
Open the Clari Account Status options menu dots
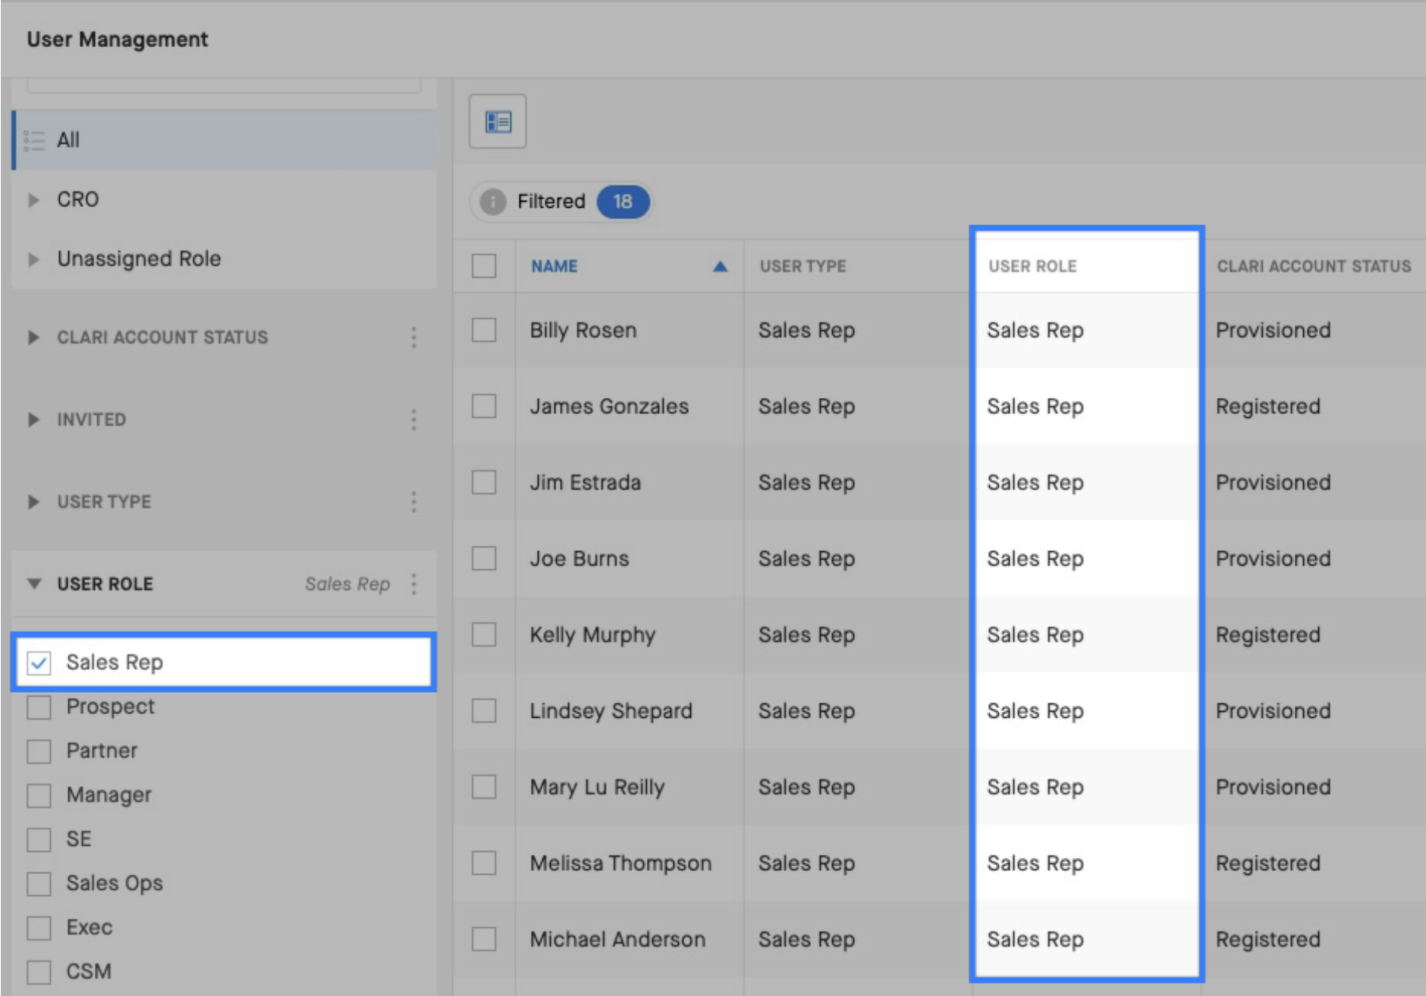click(413, 337)
